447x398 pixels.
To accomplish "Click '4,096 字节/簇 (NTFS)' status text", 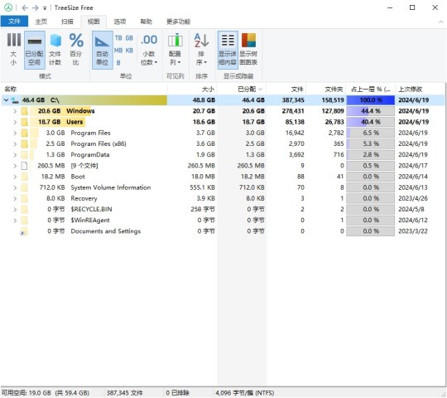I will tap(244, 393).
